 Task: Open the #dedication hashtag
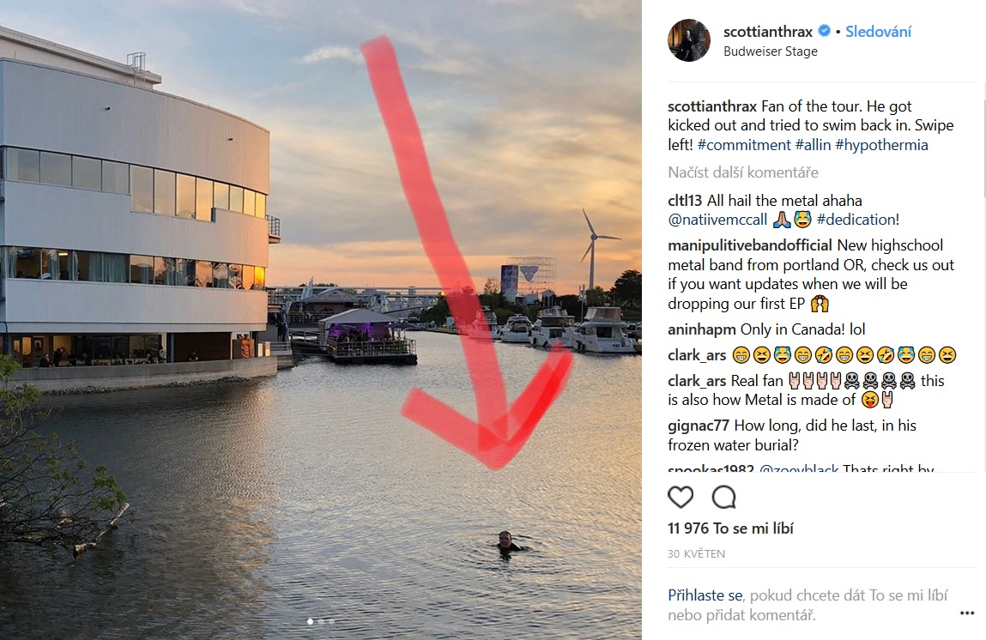[857, 220]
